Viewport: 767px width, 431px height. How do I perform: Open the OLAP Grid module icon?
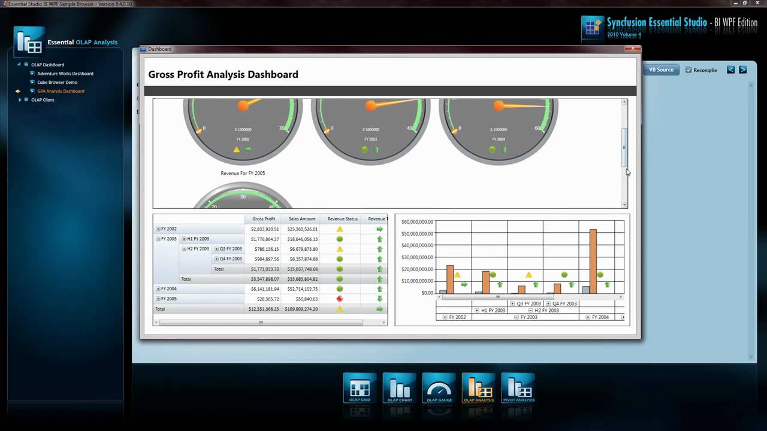pyautogui.click(x=360, y=388)
